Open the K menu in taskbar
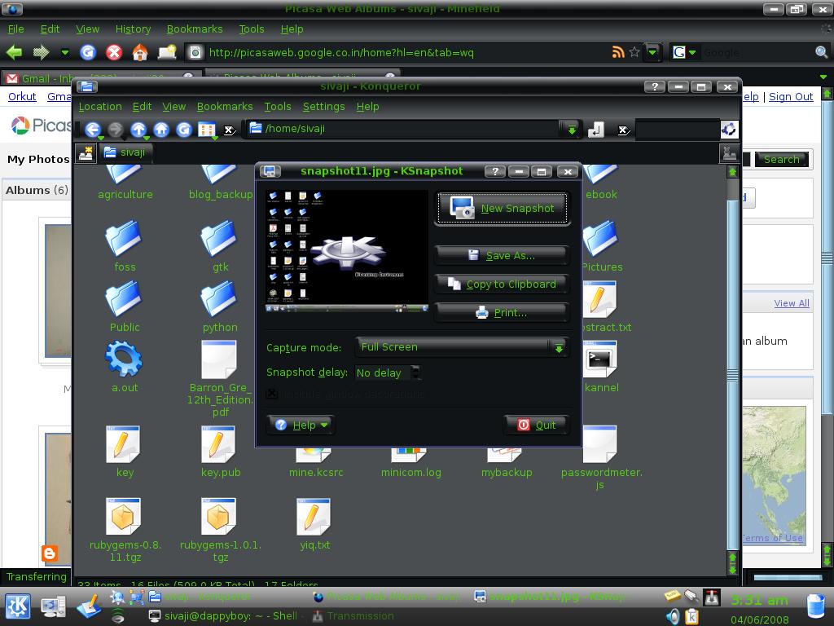This screenshot has width=834, height=626. [x=18, y=606]
